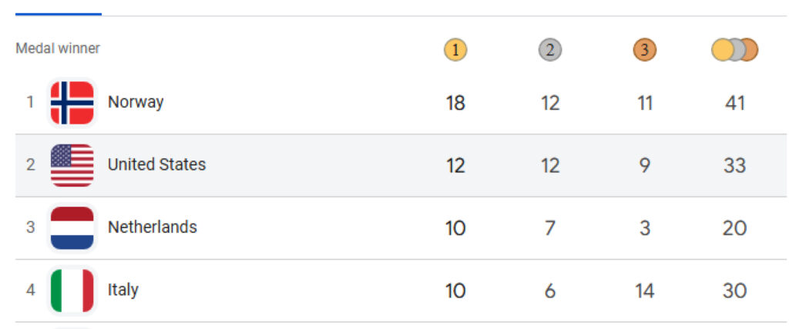Click Italy's bronze medal count 14
The width and height of the screenshot is (789, 329).
[645, 291]
